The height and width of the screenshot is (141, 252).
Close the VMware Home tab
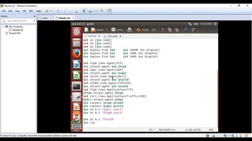pyautogui.click(x=51, y=18)
